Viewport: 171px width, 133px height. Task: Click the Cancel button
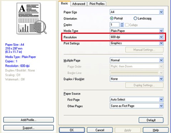(x=100, y=130)
